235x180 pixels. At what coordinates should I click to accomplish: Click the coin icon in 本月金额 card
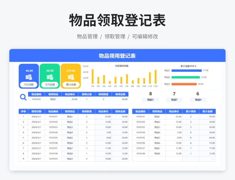pyautogui.click(x=50, y=77)
